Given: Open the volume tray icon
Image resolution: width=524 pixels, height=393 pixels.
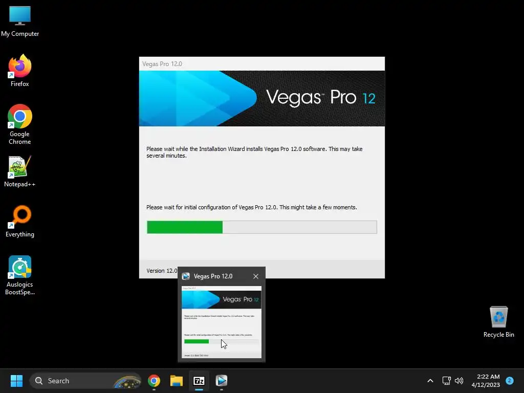Looking at the screenshot, I should (459, 381).
